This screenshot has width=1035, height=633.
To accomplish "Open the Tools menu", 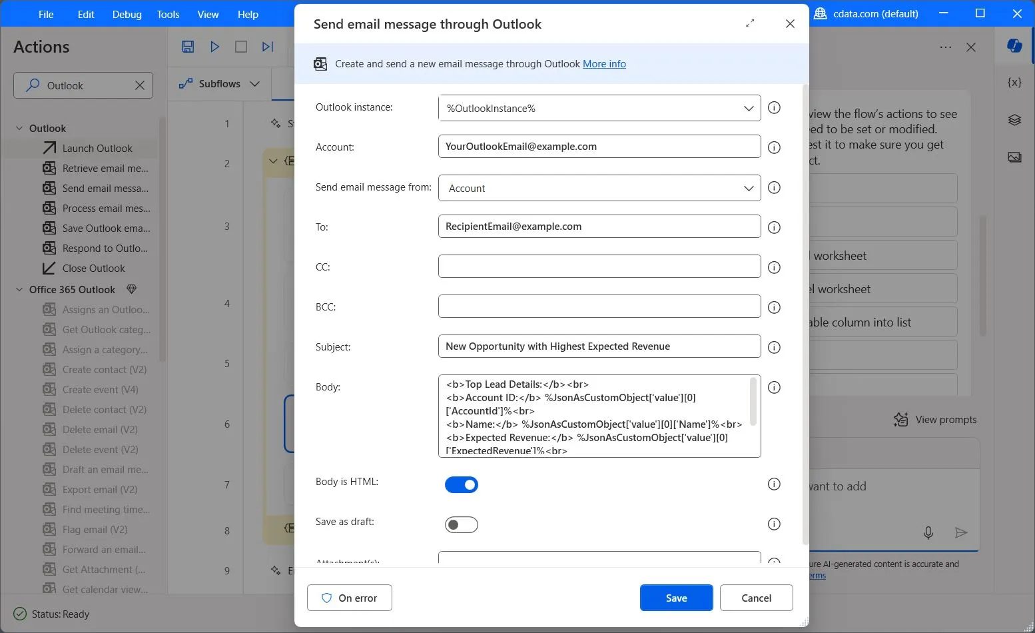I will pyautogui.click(x=168, y=14).
